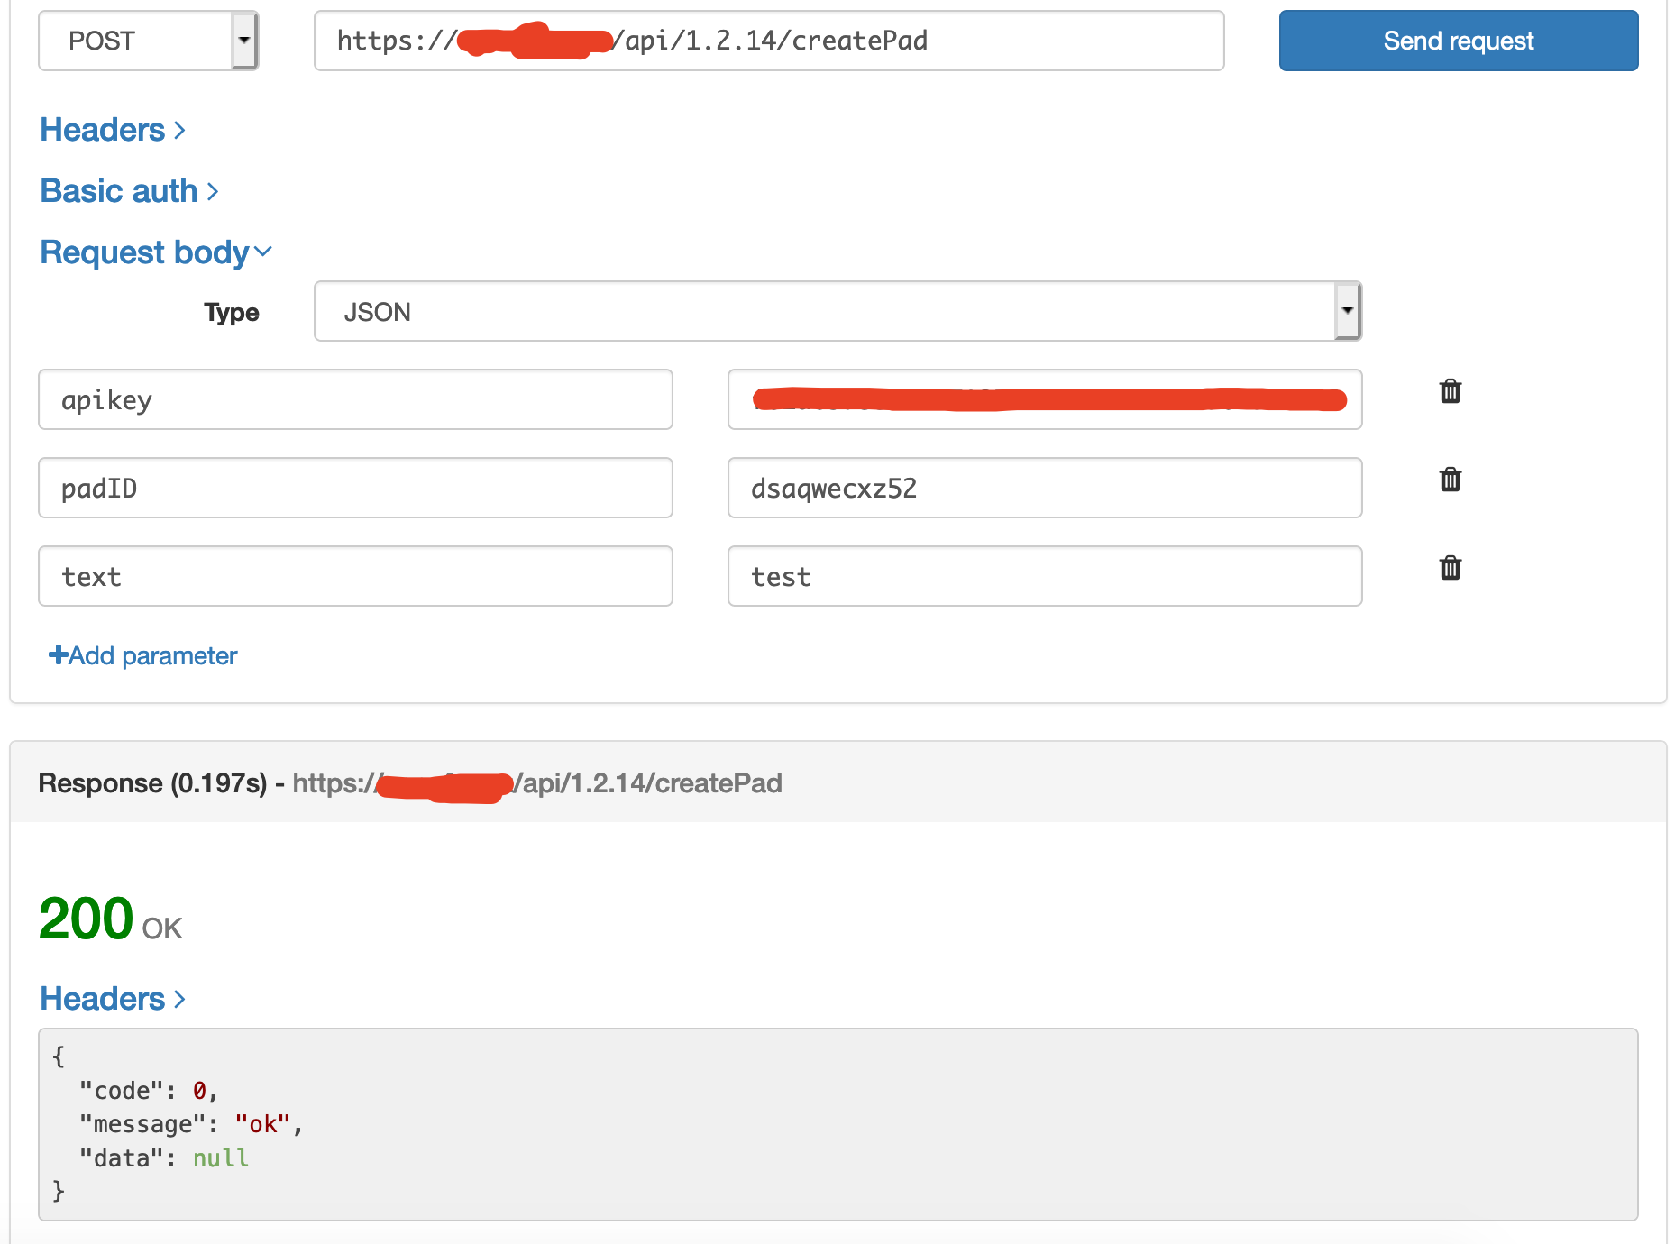The height and width of the screenshot is (1244, 1675).
Task: Select the request URL field
Action: click(x=768, y=41)
